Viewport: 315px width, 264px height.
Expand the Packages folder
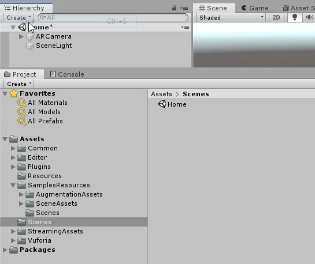pyautogui.click(x=5, y=250)
